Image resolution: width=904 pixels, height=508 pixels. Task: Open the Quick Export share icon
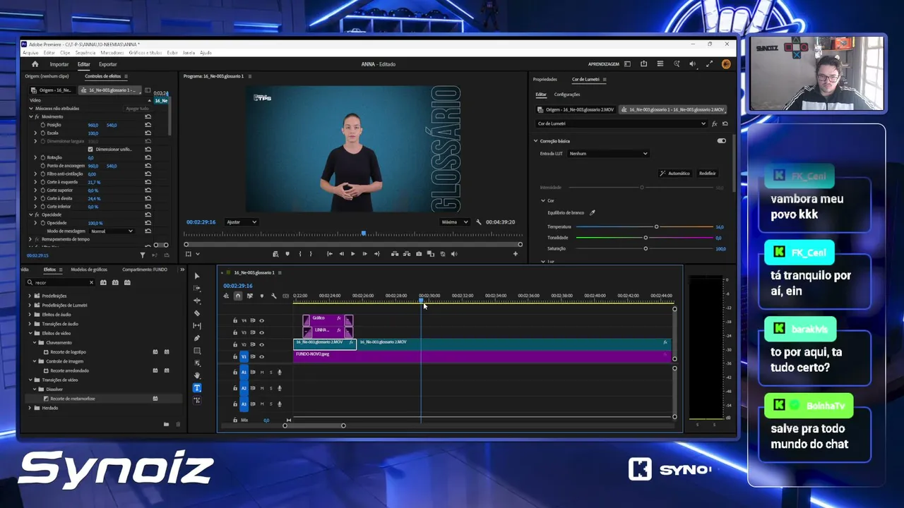(643, 64)
